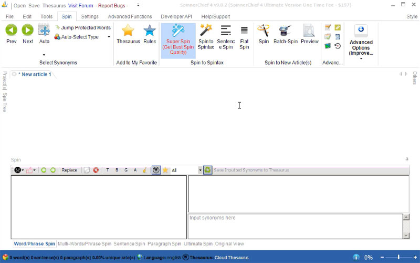Viewport: 420px width, 263px height.
Task: Open Advanced Options download icon
Action: pyautogui.click(x=361, y=31)
